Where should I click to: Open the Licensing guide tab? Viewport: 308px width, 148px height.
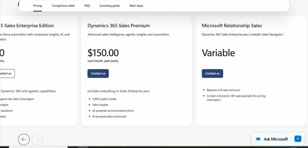(110, 6)
